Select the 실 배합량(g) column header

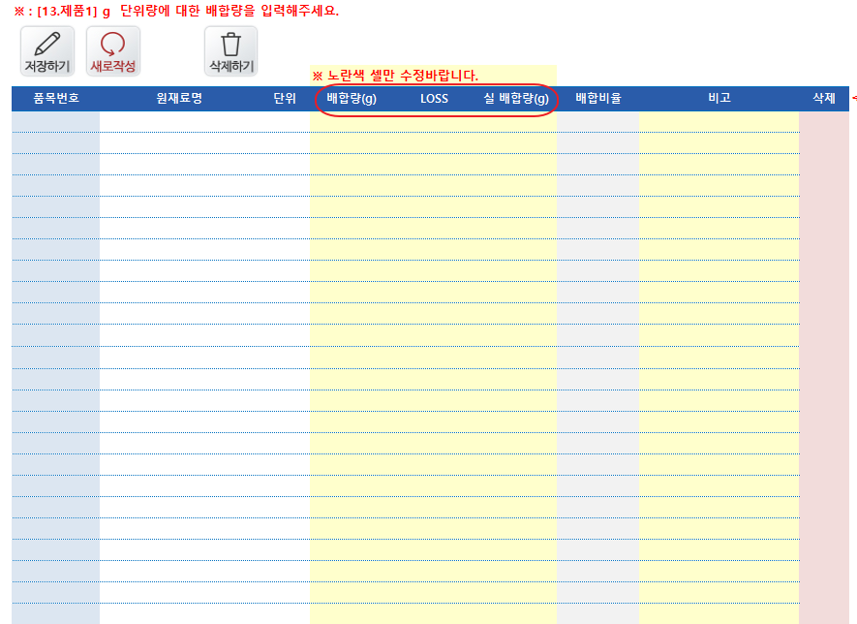tap(516, 99)
